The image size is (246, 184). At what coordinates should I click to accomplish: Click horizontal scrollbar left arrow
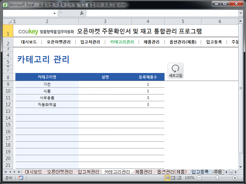click(x=226, y=172)
